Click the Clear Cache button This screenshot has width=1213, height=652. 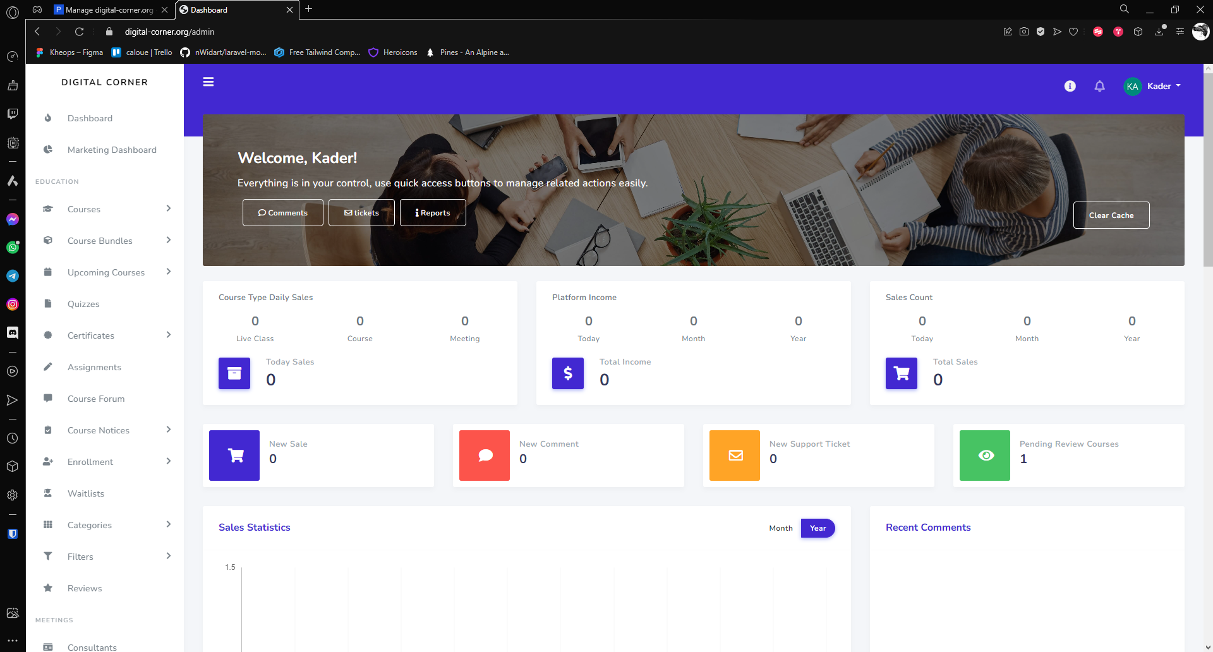1111,215
